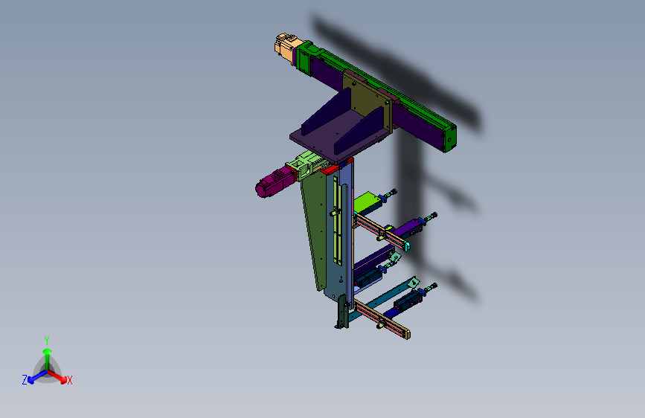Click the green Y axis of the orientation triad
The image size is (645, 418).
point(48,359)
